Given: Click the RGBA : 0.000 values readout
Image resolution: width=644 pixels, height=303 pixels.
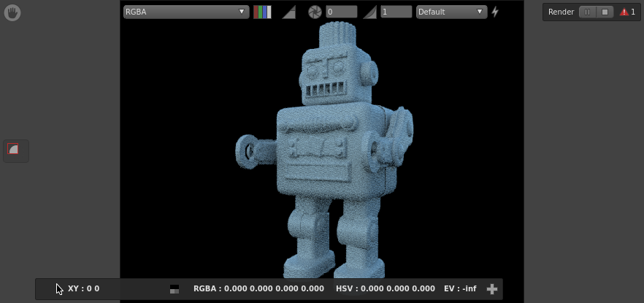Looking at the screenshot, I should click(x=258, y=288).
